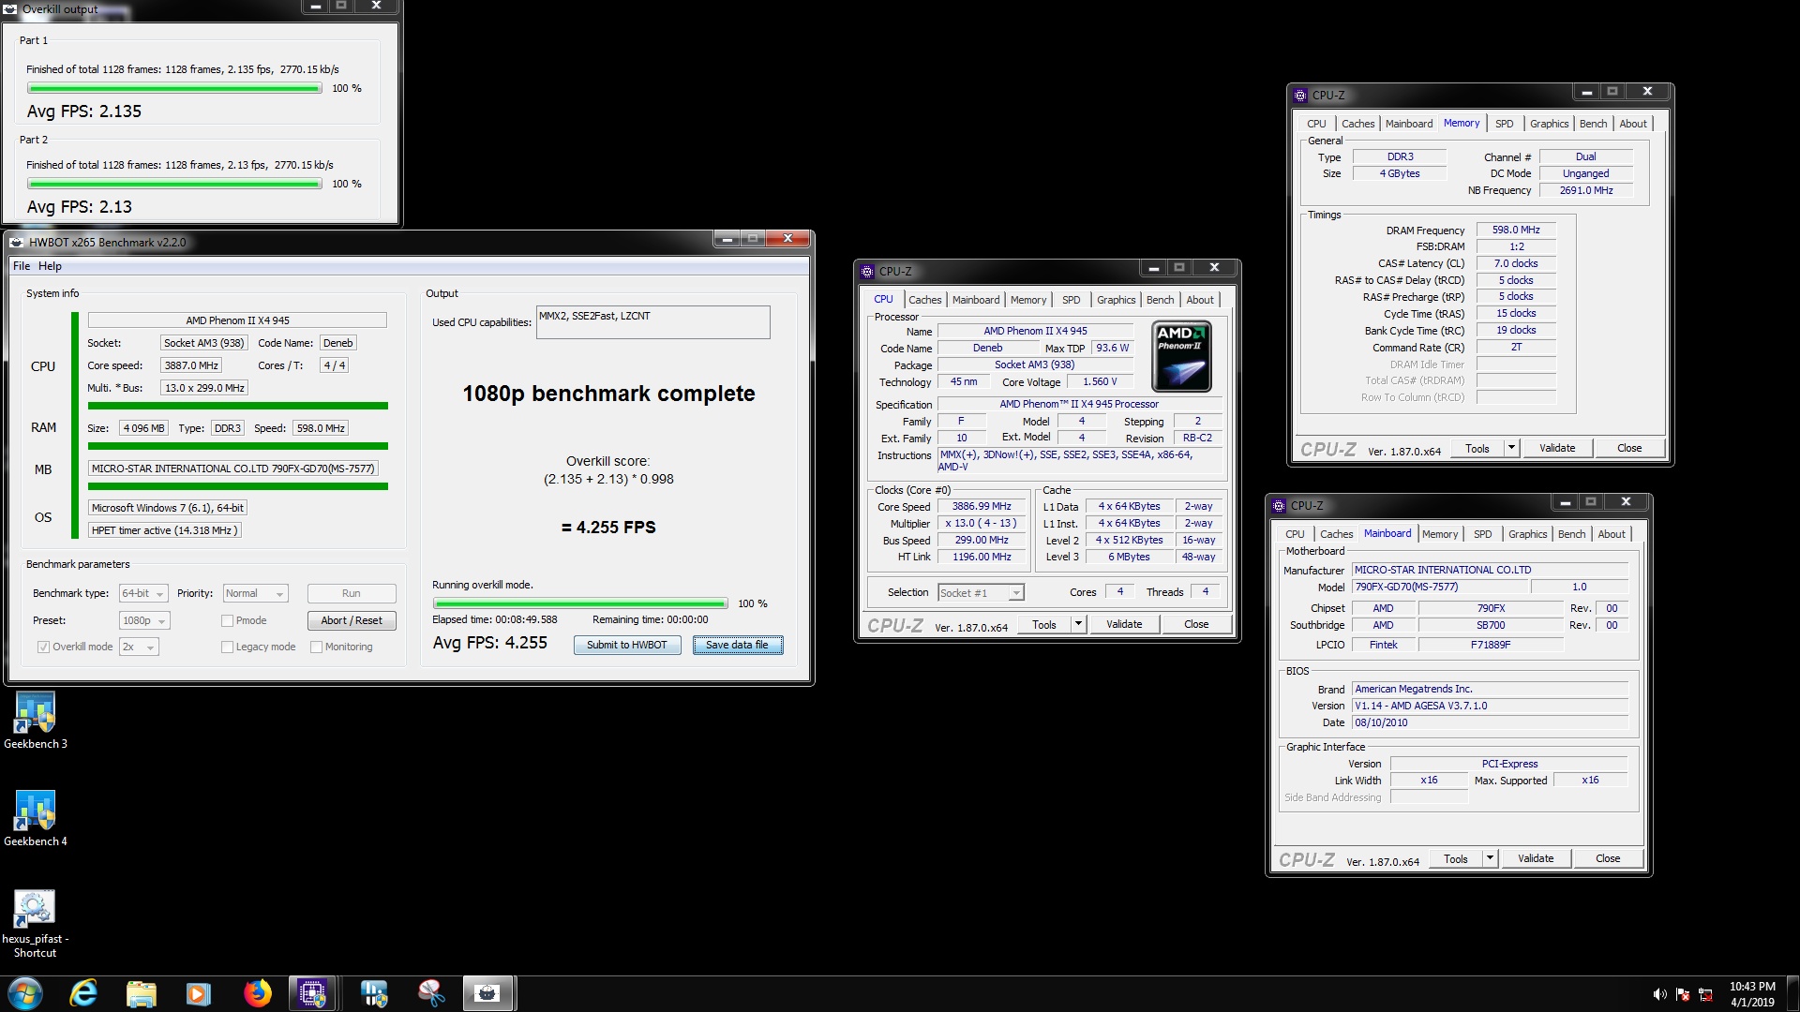Open About tab in CPU-Z Memory window
Screen dimensions: 1800x1012
pos(1632,124)
